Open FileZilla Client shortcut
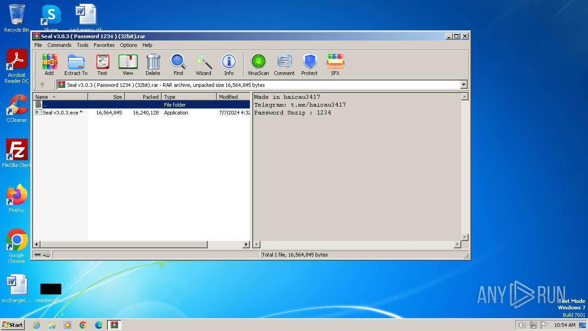This screenshot has height=331, width=588. [17, 153]
